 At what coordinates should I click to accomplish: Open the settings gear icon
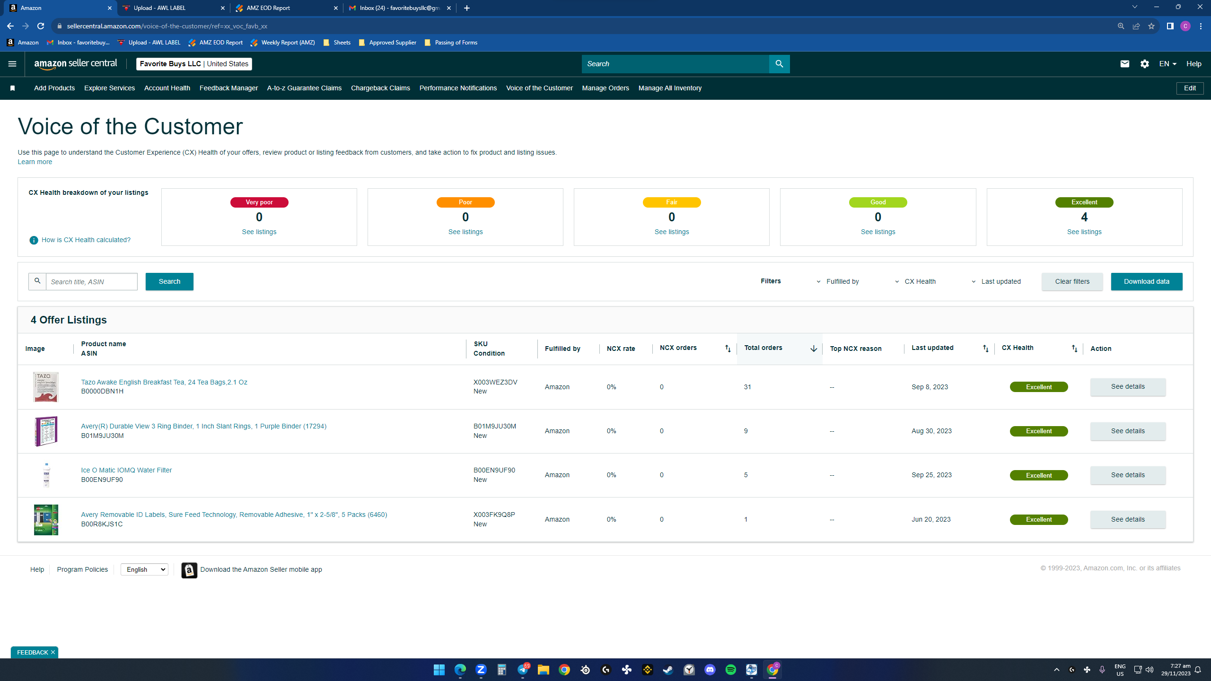[1145, 64]
